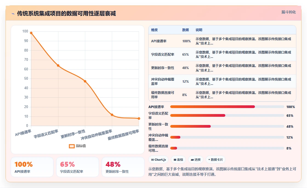The height and width of the screenshot is (188, 307).
Task: Select the Chart.js tag chip
Action: tap(158, 160)
